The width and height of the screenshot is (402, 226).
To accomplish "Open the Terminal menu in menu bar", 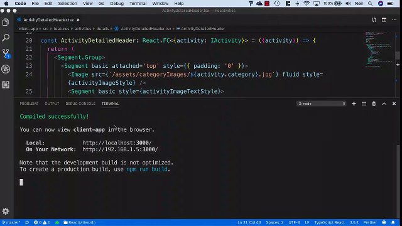I will [138, 4].
